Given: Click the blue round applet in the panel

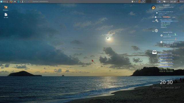Looking at the screenshot, I should (x=160, y=1).
